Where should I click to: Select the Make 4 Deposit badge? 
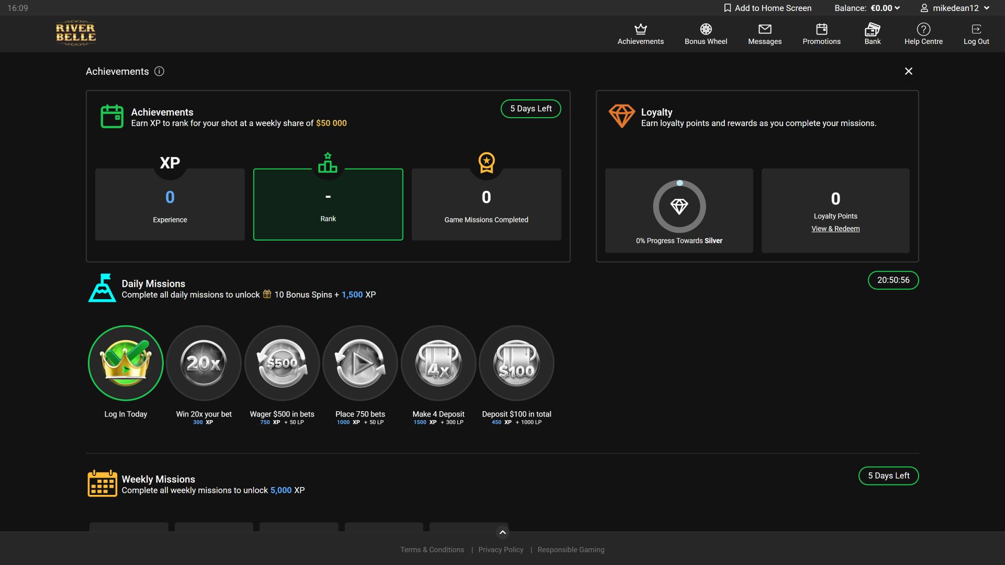pos(439,363)
